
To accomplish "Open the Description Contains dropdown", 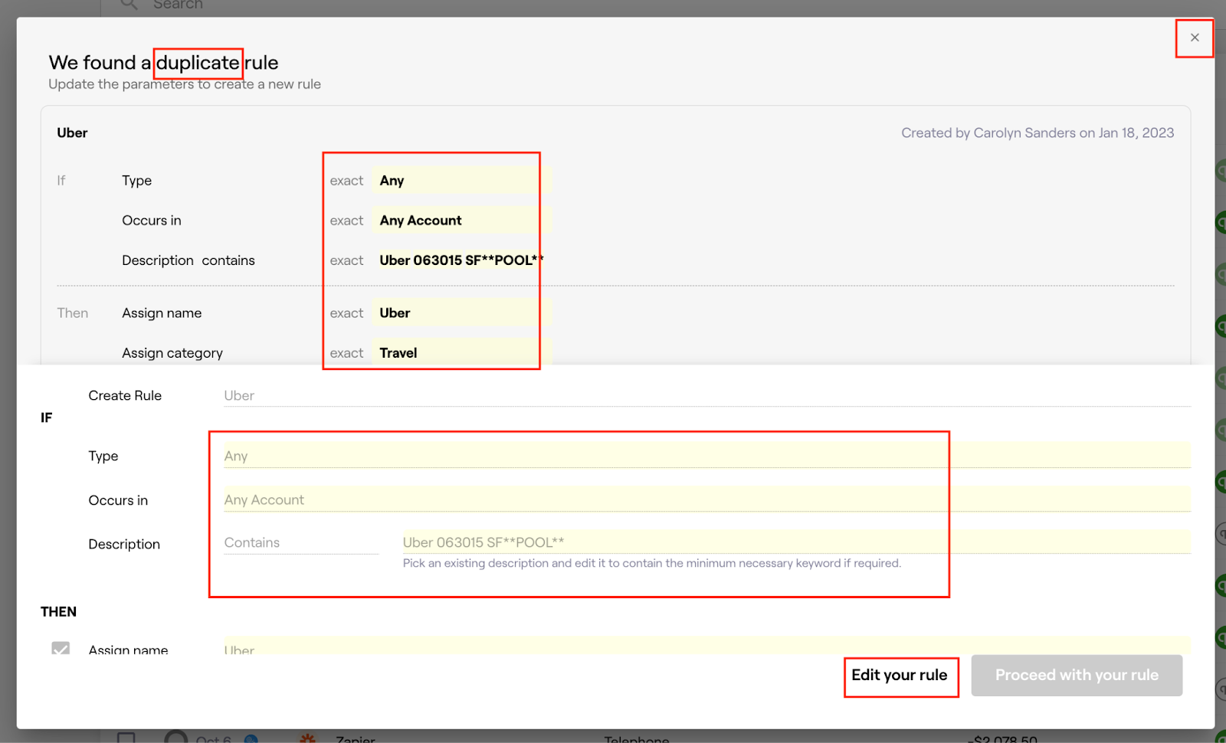I will [x=301, y=542].
